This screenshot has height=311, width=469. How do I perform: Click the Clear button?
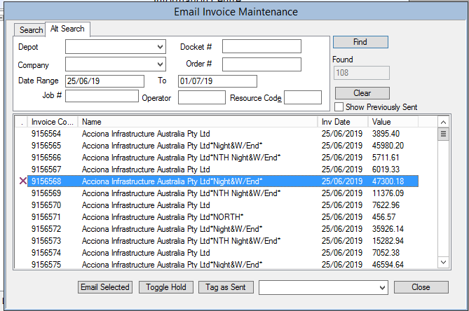(362, 93)
